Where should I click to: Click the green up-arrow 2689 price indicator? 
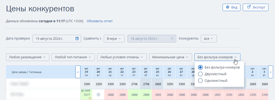pyautogui.click(x=86, y=91)
